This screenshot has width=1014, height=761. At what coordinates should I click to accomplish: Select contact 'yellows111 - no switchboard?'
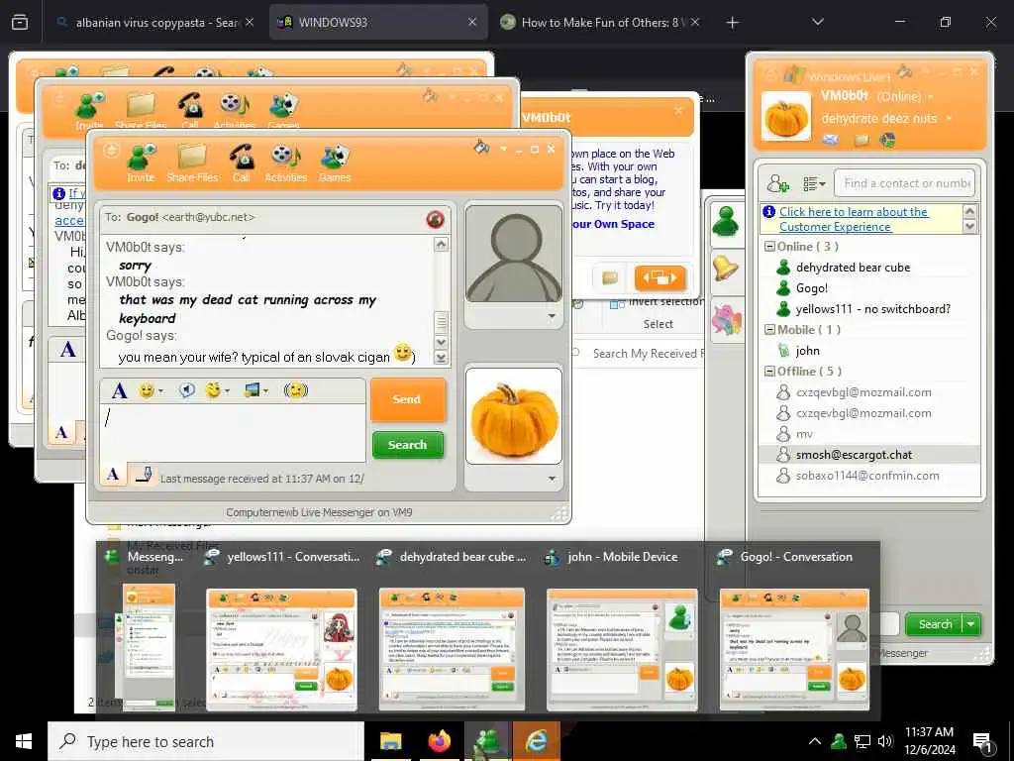(x=873, y=309)
